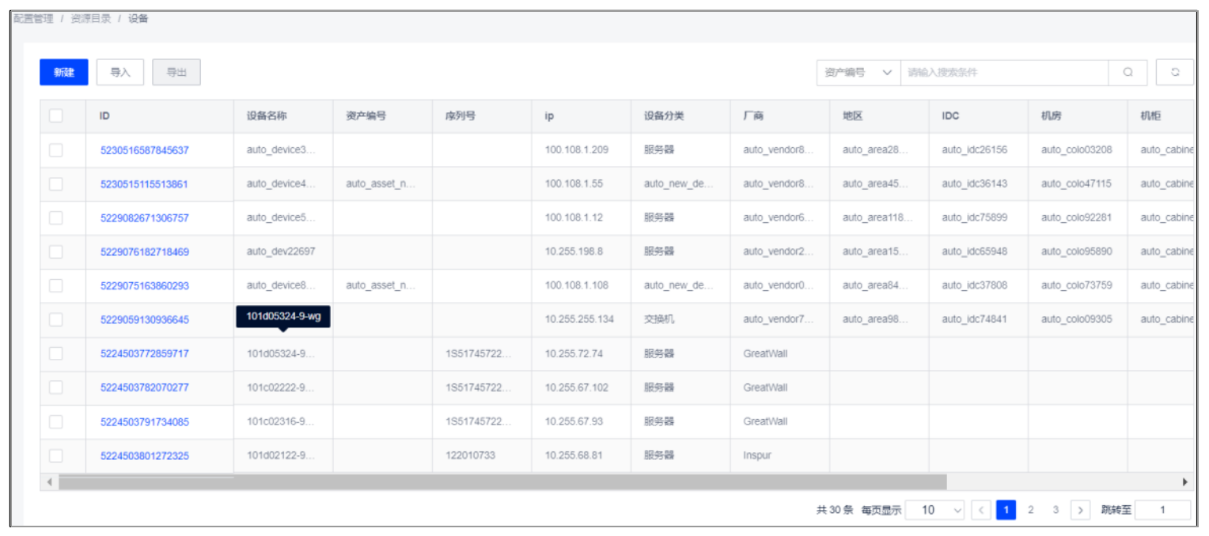Click the 序列号 column header

[x=482, y=116]
